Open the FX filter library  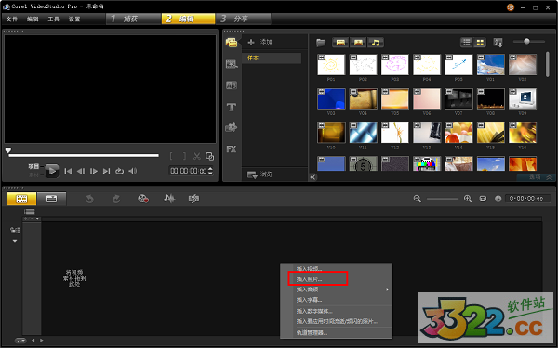click(x=232, y=149)
